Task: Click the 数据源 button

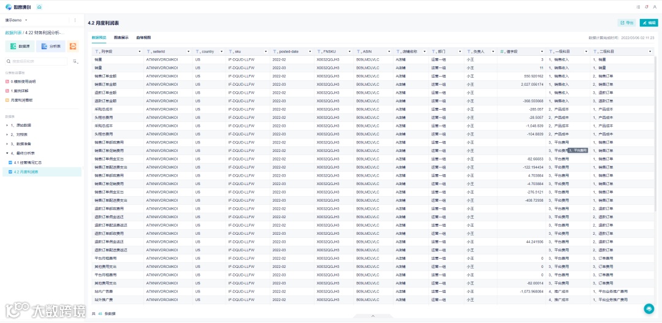Action: pyautogui.click(x=20, y=47)
